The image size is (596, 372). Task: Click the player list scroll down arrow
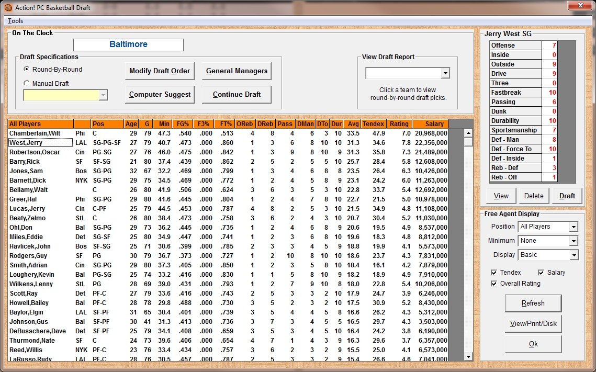coord(468,357)
